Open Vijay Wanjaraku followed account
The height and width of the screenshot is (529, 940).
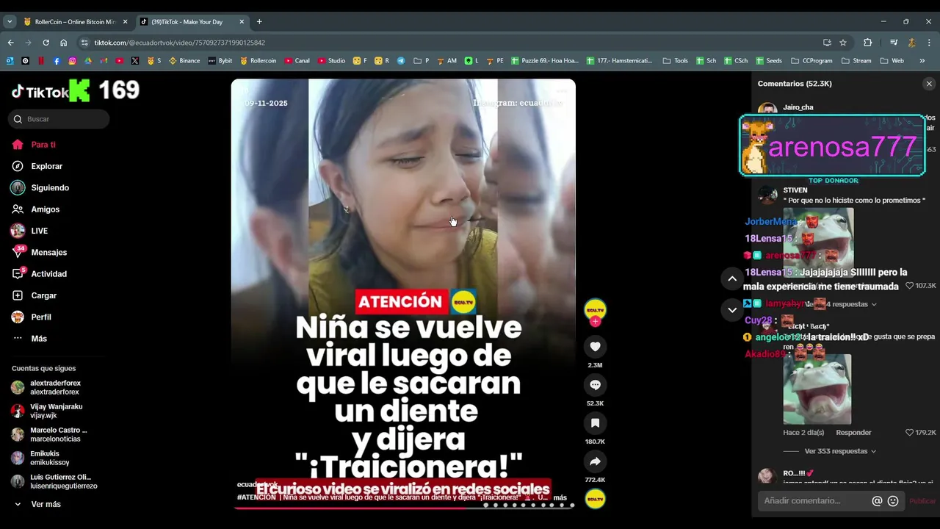click(x=56, y=411)
